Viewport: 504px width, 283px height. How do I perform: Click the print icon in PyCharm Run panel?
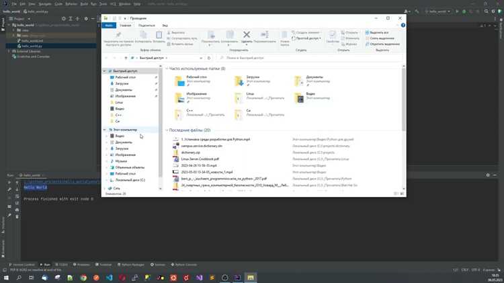[x=17, y=210]
